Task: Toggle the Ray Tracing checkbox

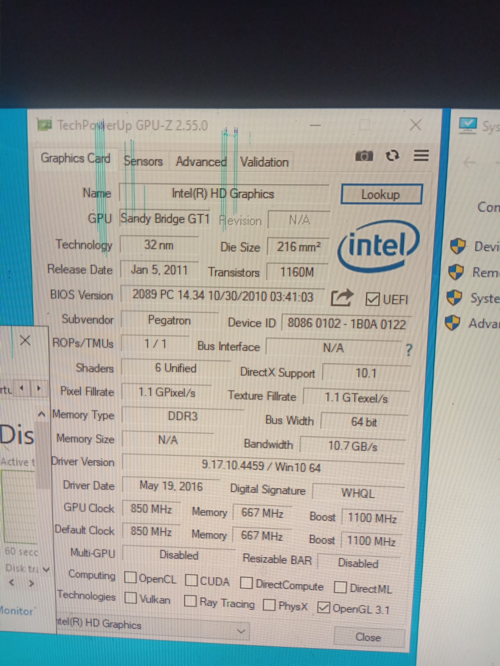Action: tap(190, 601)
